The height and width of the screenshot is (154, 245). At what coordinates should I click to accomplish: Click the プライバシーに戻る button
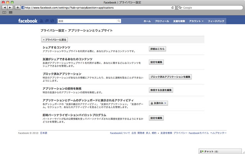pyautogui.click(x=54, y=40)
